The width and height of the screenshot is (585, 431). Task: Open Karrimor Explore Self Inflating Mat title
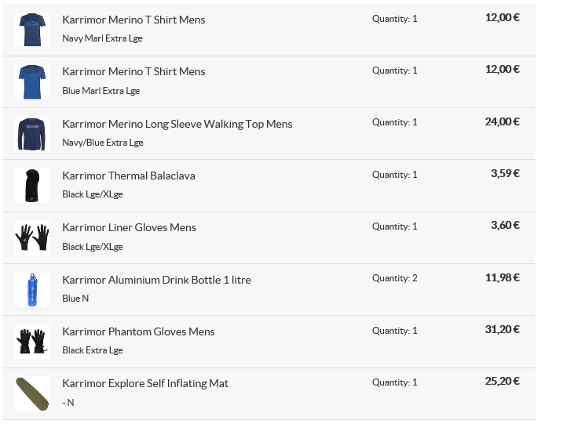point(145,383)
